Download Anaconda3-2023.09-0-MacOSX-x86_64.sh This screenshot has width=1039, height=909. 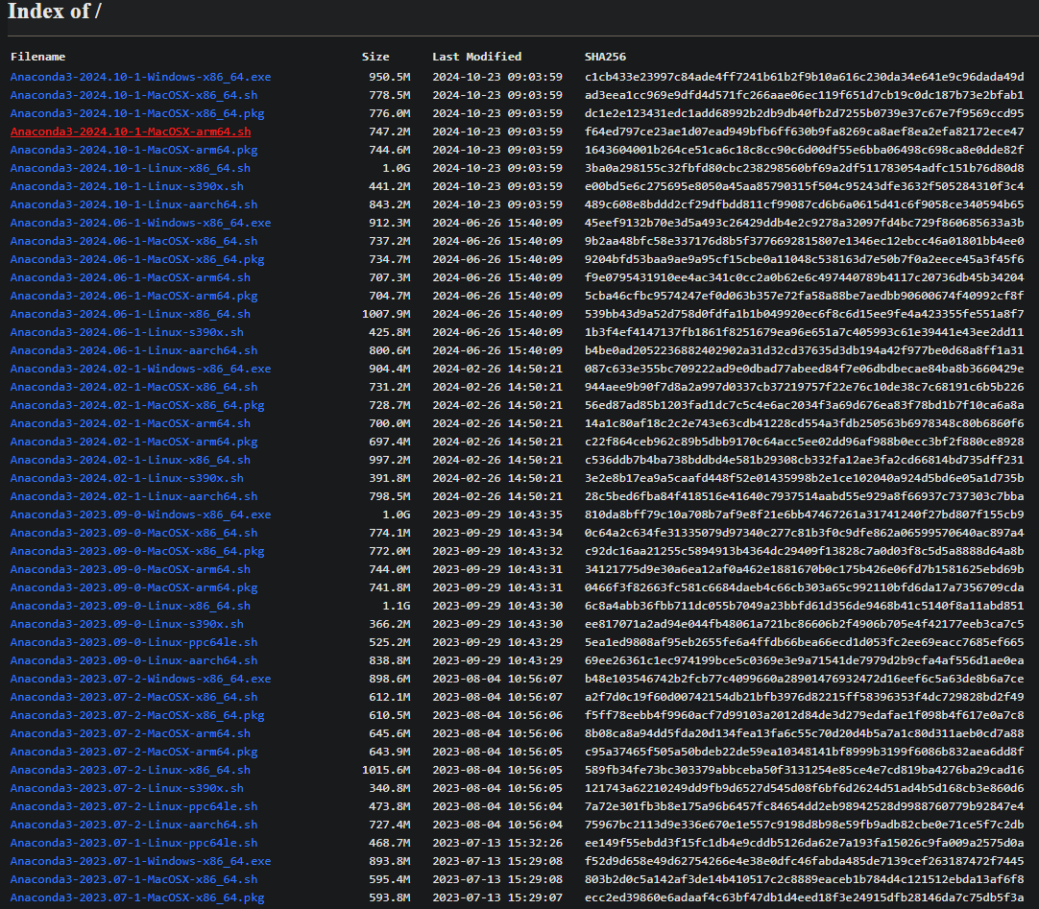click(x=133, y=533)
